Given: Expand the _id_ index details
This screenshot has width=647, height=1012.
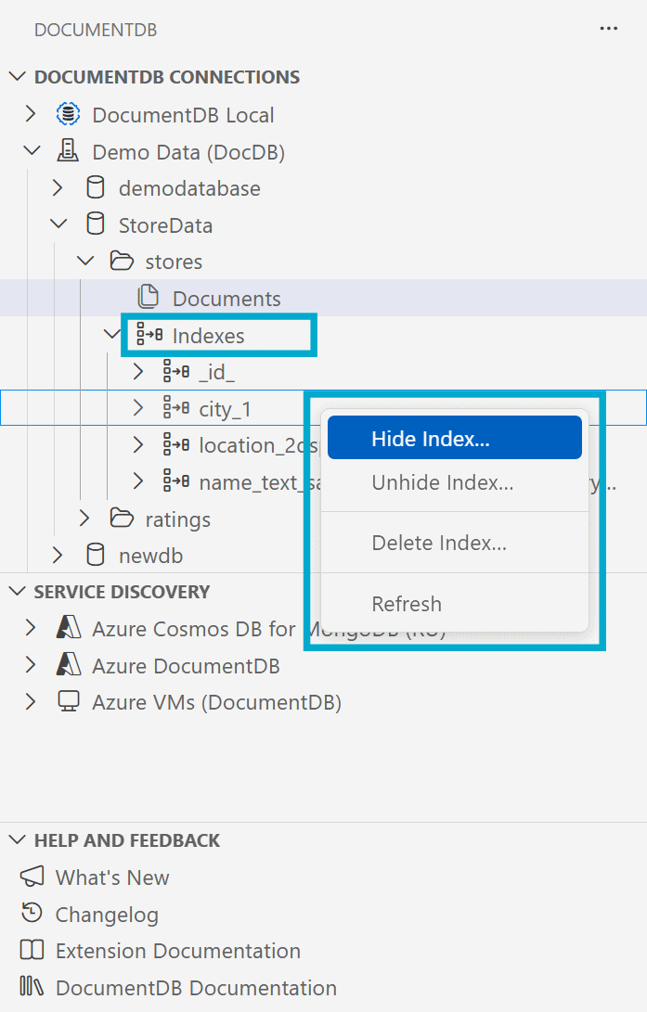Looking at the screenshot, I should 137,371.
